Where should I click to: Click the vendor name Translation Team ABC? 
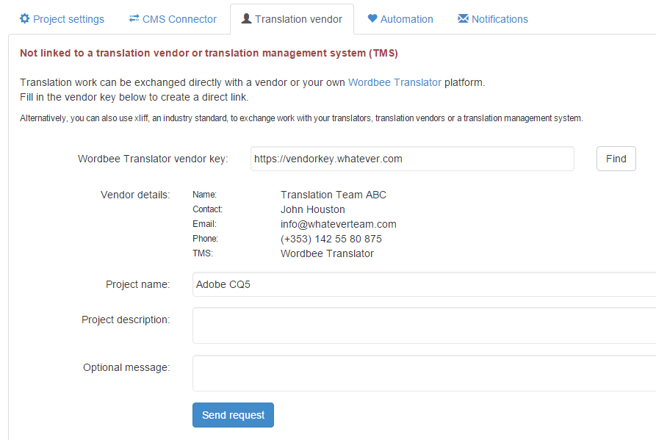tap(333, 195)
